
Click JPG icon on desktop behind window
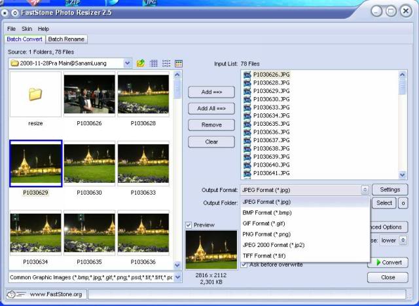[x=151, y=3]
